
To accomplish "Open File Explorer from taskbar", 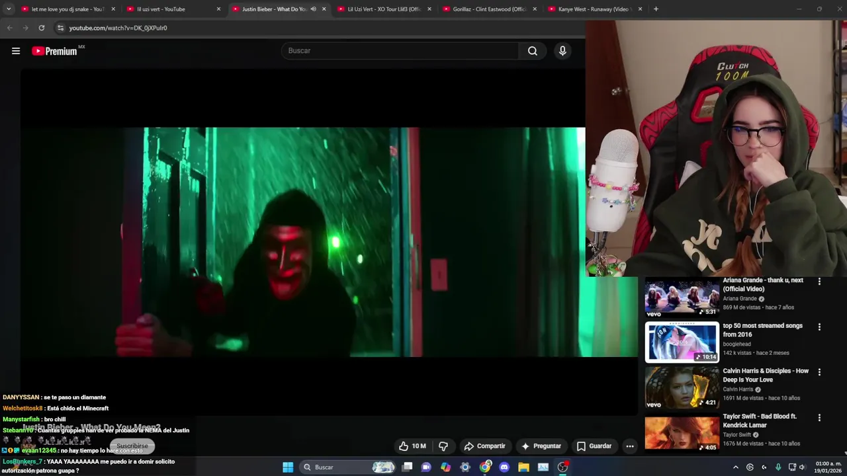I will tap(523, 467).
